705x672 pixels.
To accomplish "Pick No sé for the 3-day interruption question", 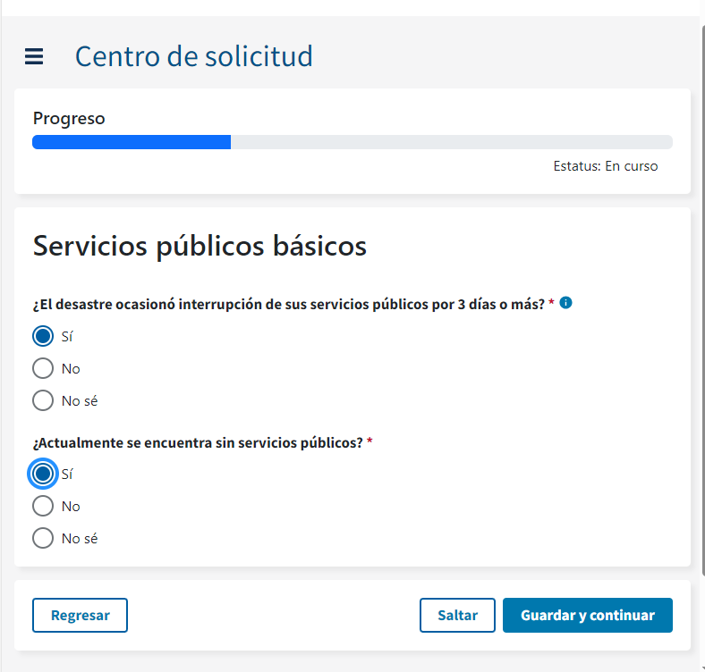I will point(43,400).
